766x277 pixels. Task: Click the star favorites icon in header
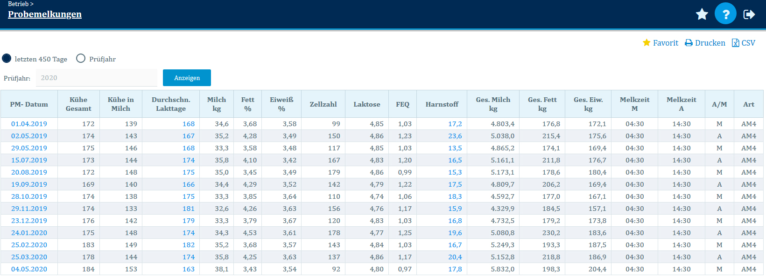click(702, 14)
